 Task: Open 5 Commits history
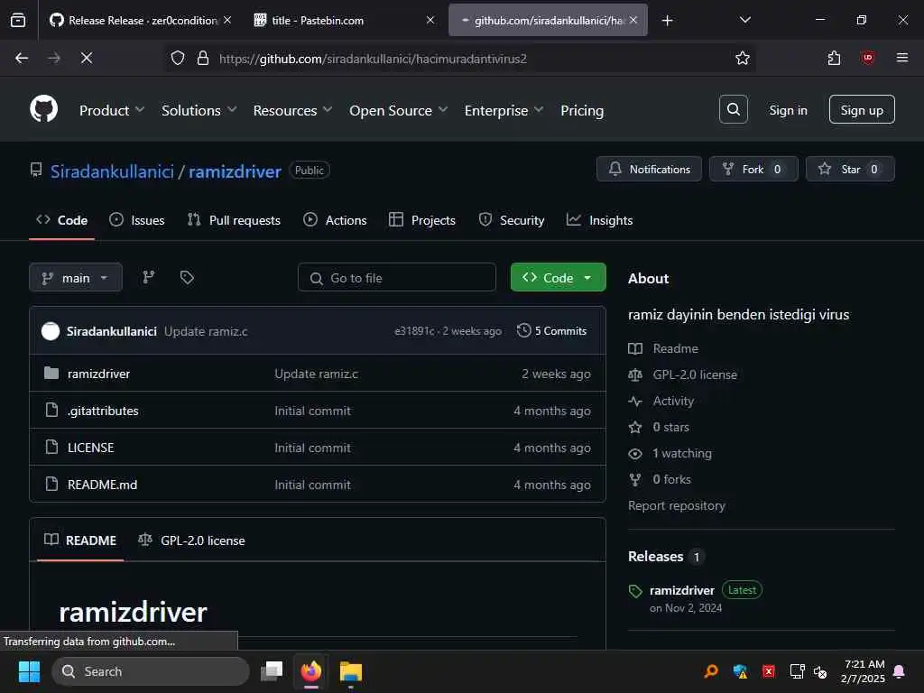click(x=552, y=330)
